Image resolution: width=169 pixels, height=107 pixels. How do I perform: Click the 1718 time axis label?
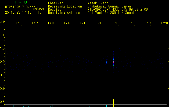131,23
